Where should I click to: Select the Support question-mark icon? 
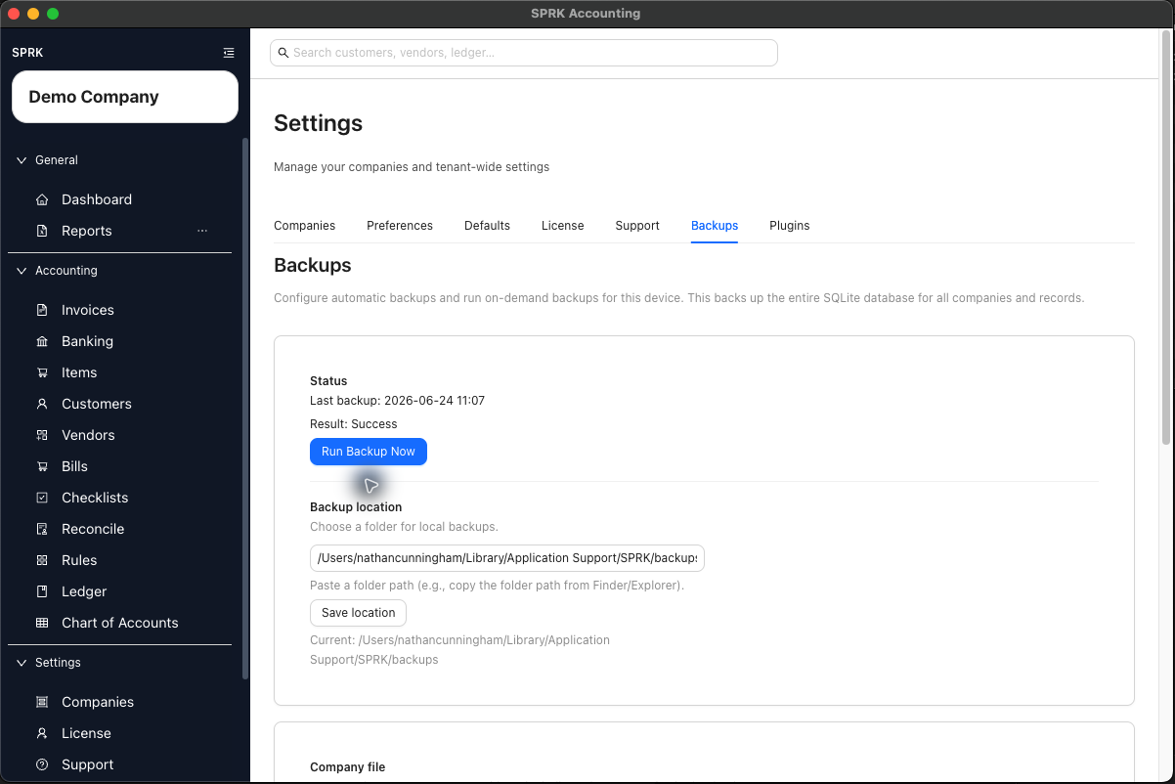[x=42, y=764]
